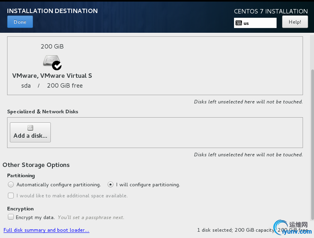This screenshot has height=238, width=314.
Task: Open the Help! button
Action: (x=295, y=22)
